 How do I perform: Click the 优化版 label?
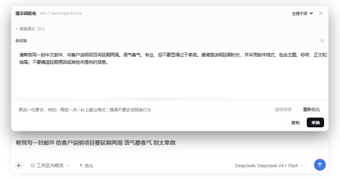(x=21, y=41)
